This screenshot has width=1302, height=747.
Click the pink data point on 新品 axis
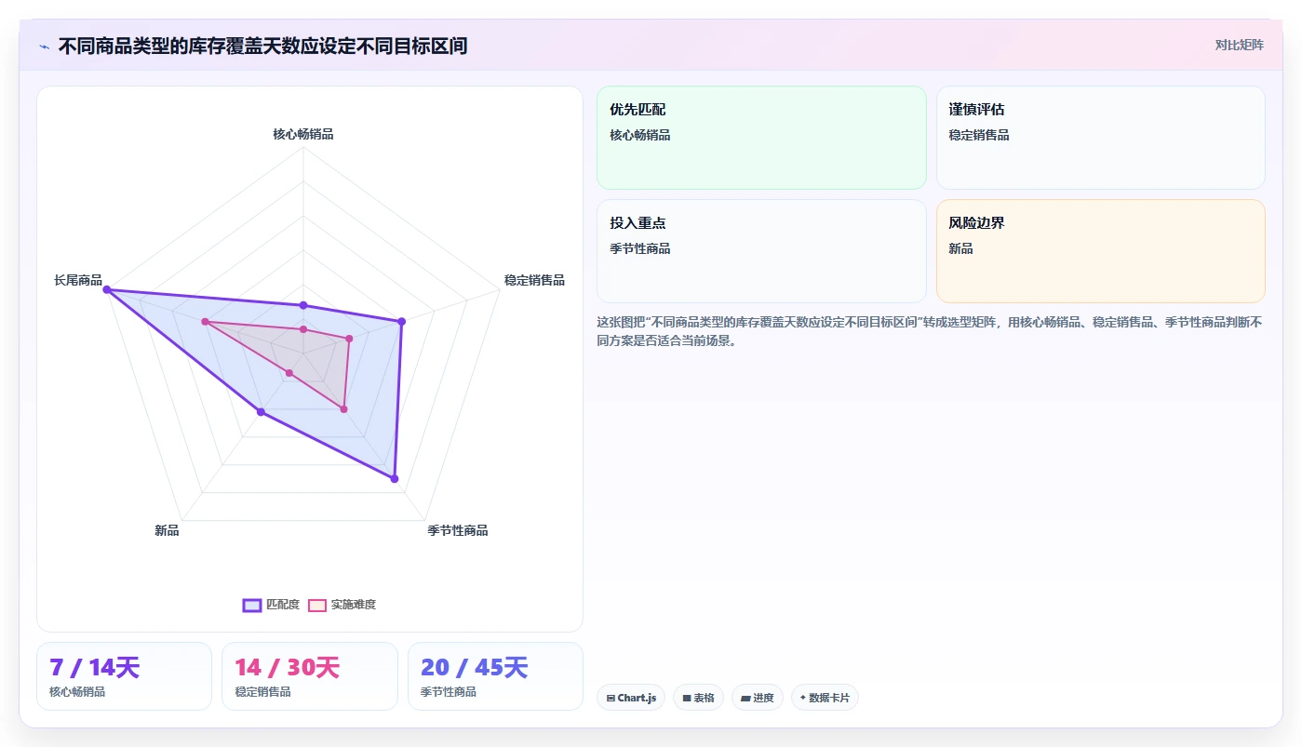pos(289,373)
